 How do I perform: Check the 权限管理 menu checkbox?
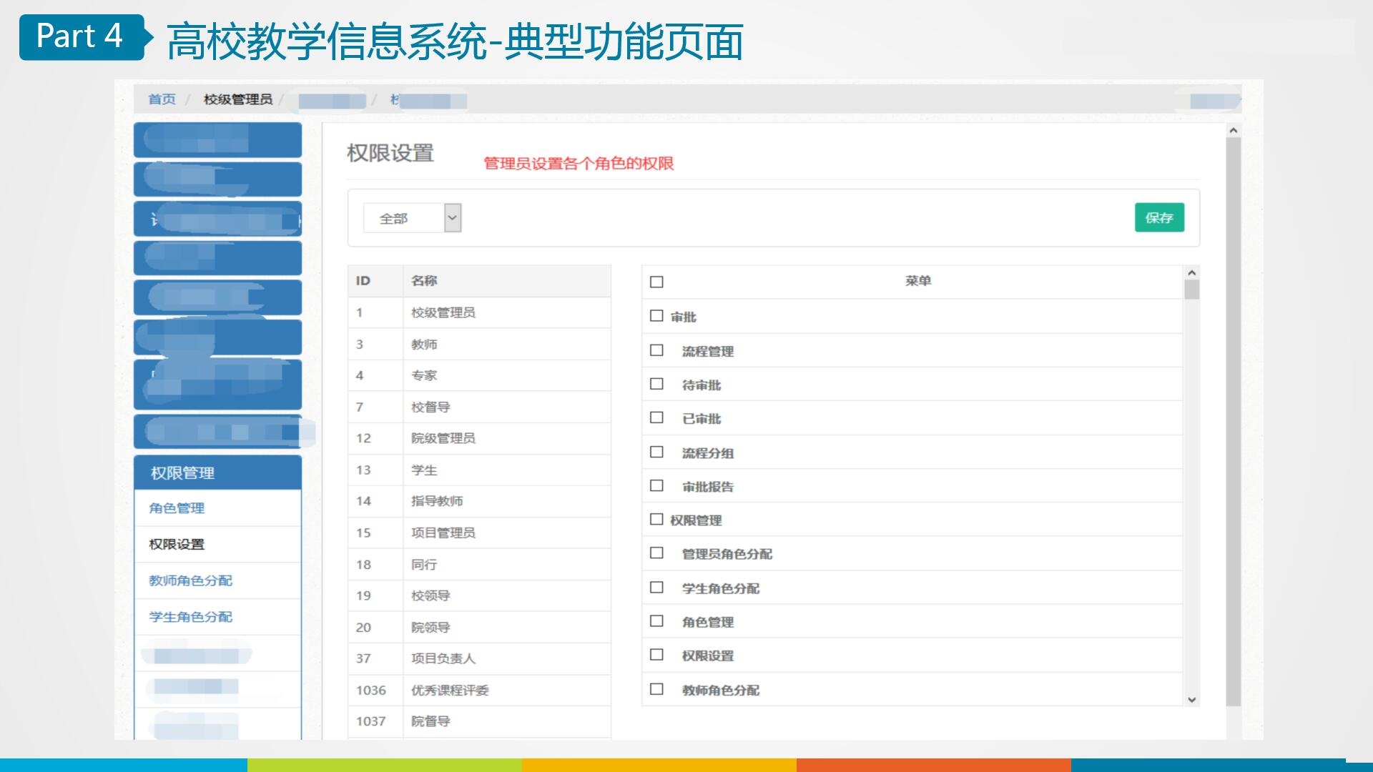[656, 520]
